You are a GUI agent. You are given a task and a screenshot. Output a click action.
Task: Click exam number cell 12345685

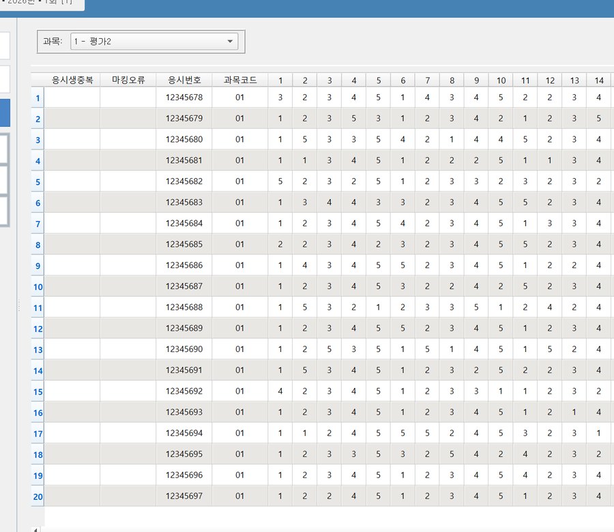point(184,244)
